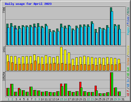
Task: Click day 3 on the x-axis
Action: [x=16, y=99]
